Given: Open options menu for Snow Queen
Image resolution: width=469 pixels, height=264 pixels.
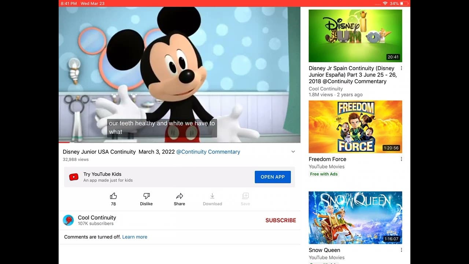Looking at the screenshot, I should [401, 250].
